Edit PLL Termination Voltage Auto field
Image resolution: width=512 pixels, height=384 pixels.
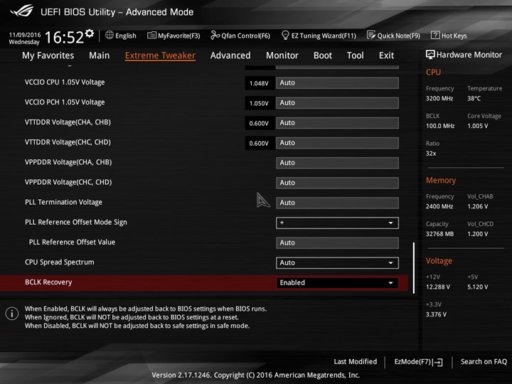(x=337, y=203)
